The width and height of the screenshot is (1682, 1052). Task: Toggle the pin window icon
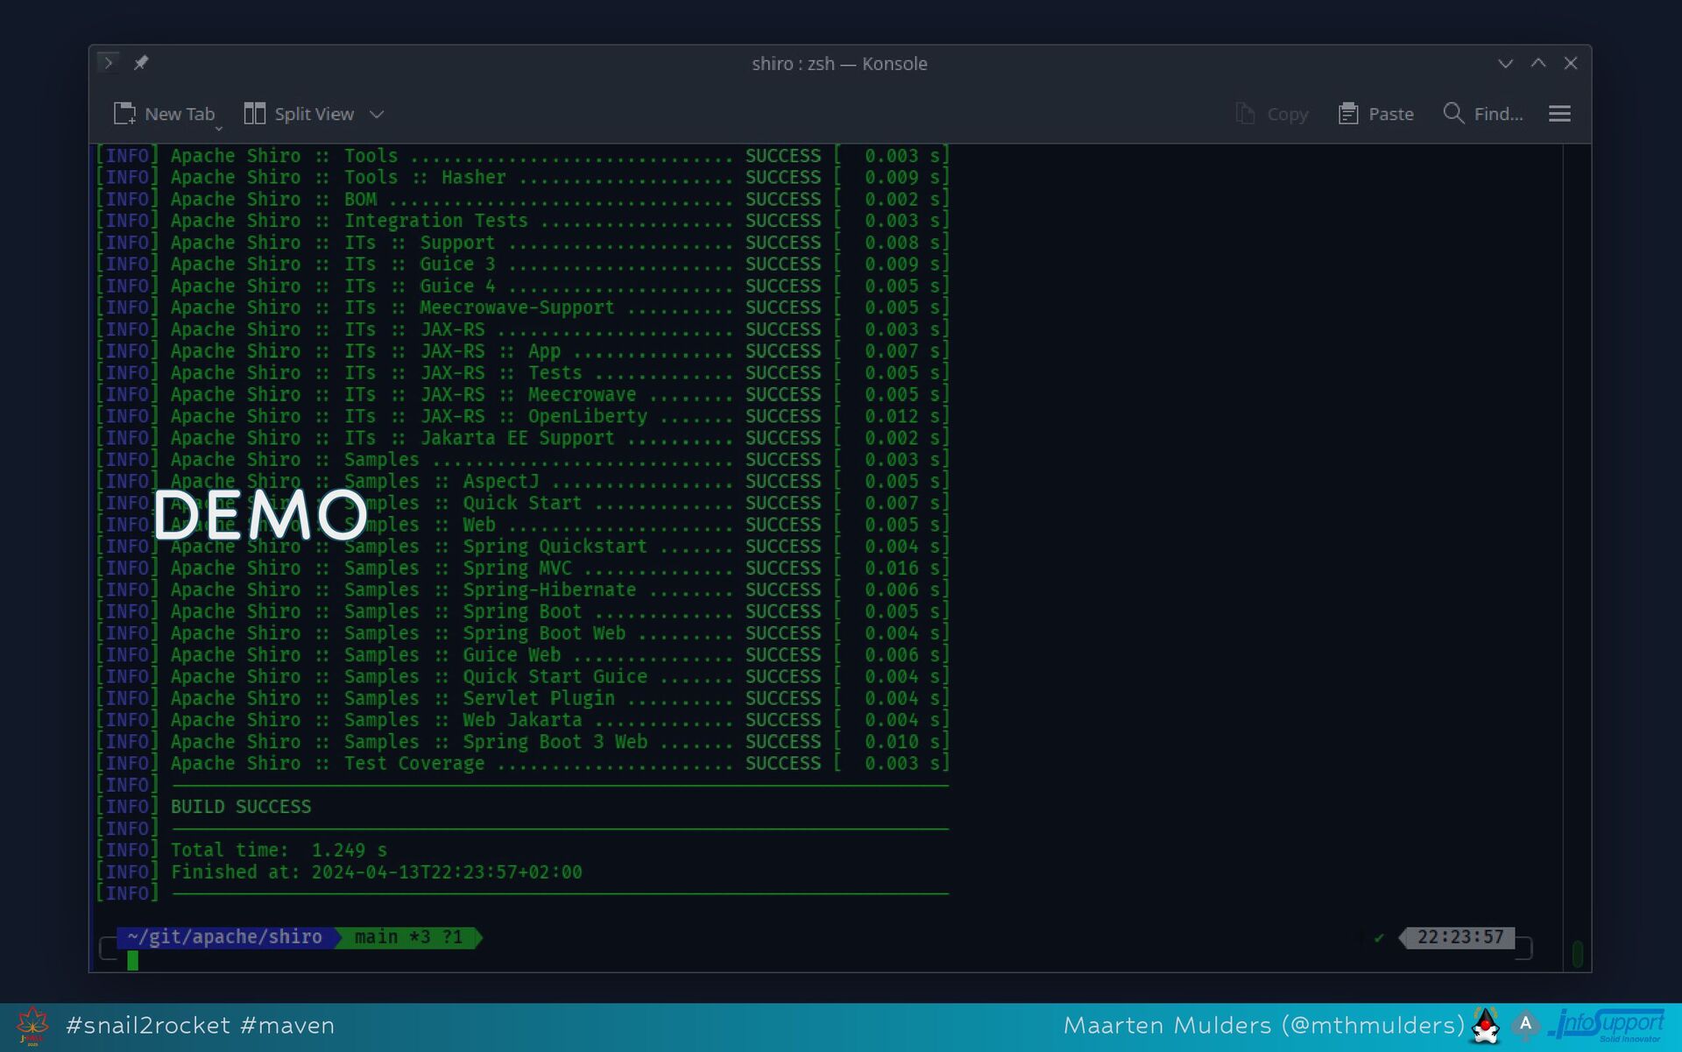coord(141,63)
